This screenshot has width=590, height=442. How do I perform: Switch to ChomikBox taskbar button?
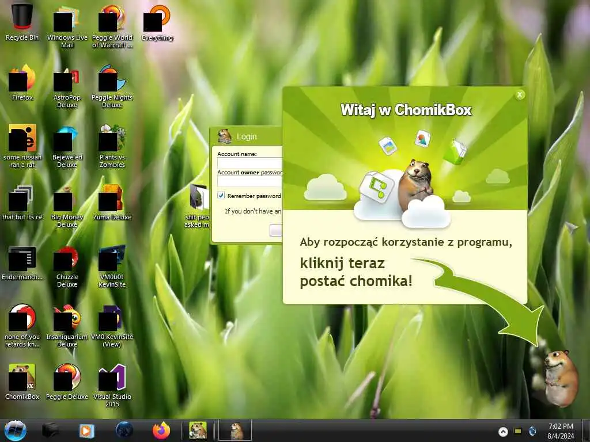[x=198, y=430]
